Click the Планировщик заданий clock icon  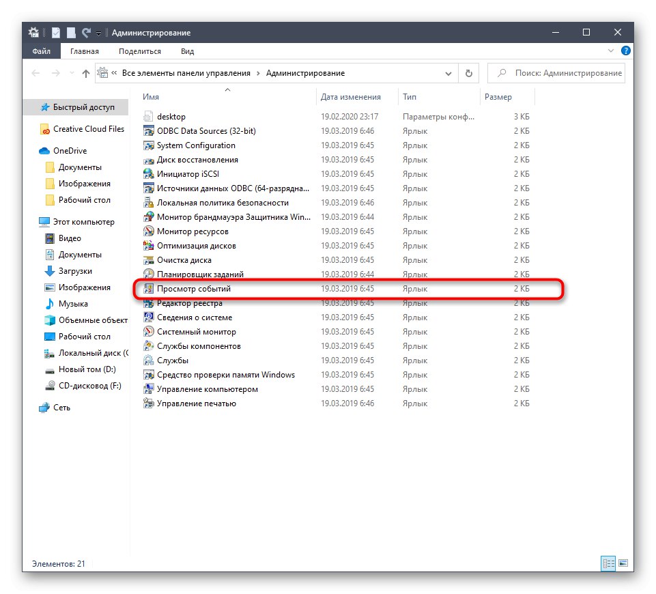pos(149,274)
